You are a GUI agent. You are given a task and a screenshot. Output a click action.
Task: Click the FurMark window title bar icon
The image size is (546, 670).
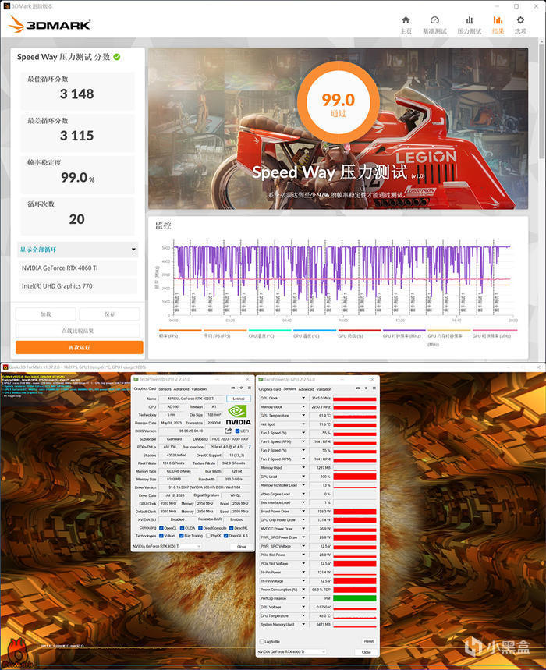[5, 367]
